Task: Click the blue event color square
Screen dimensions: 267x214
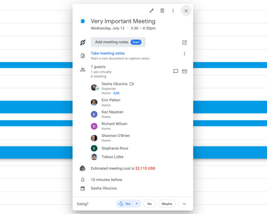Action: point(83,22)
